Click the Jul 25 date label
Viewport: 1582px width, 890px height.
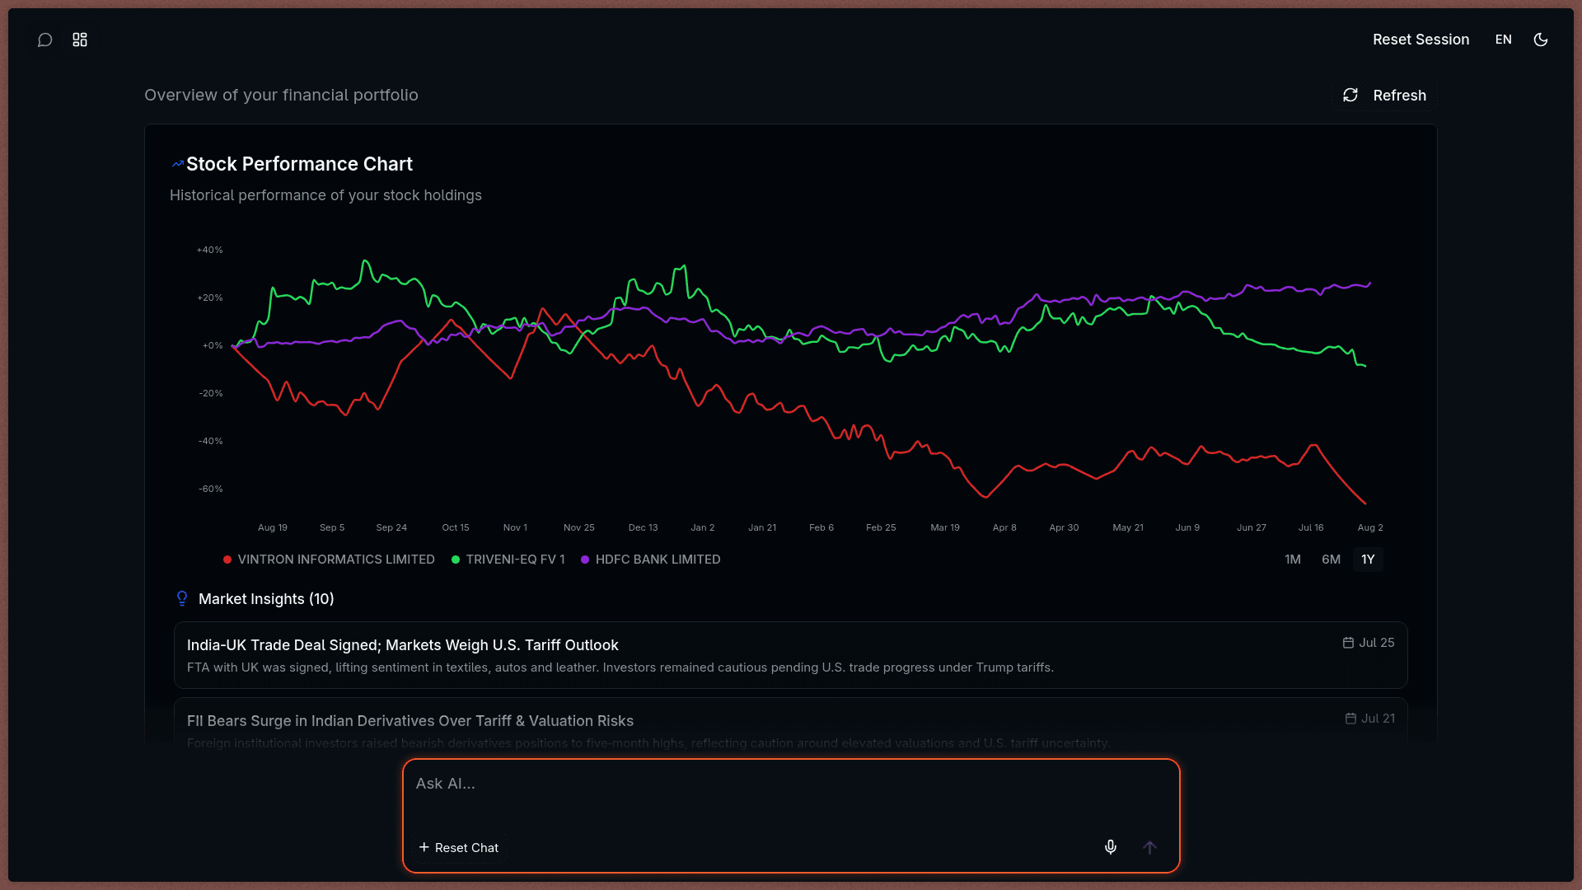pos(1376,643)
